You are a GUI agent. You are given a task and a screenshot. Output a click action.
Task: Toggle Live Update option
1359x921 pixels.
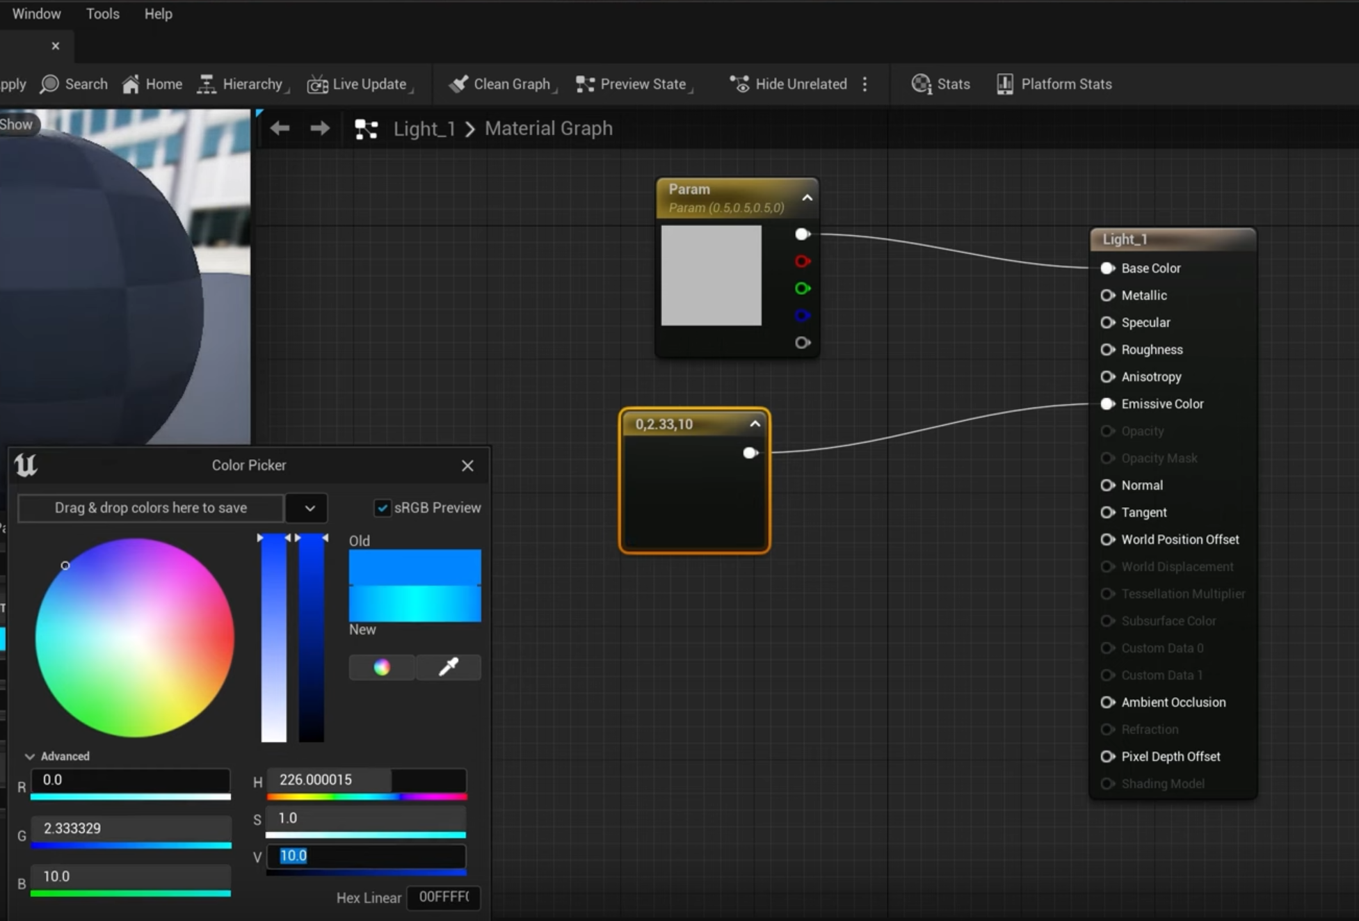(x=358, y=84)
